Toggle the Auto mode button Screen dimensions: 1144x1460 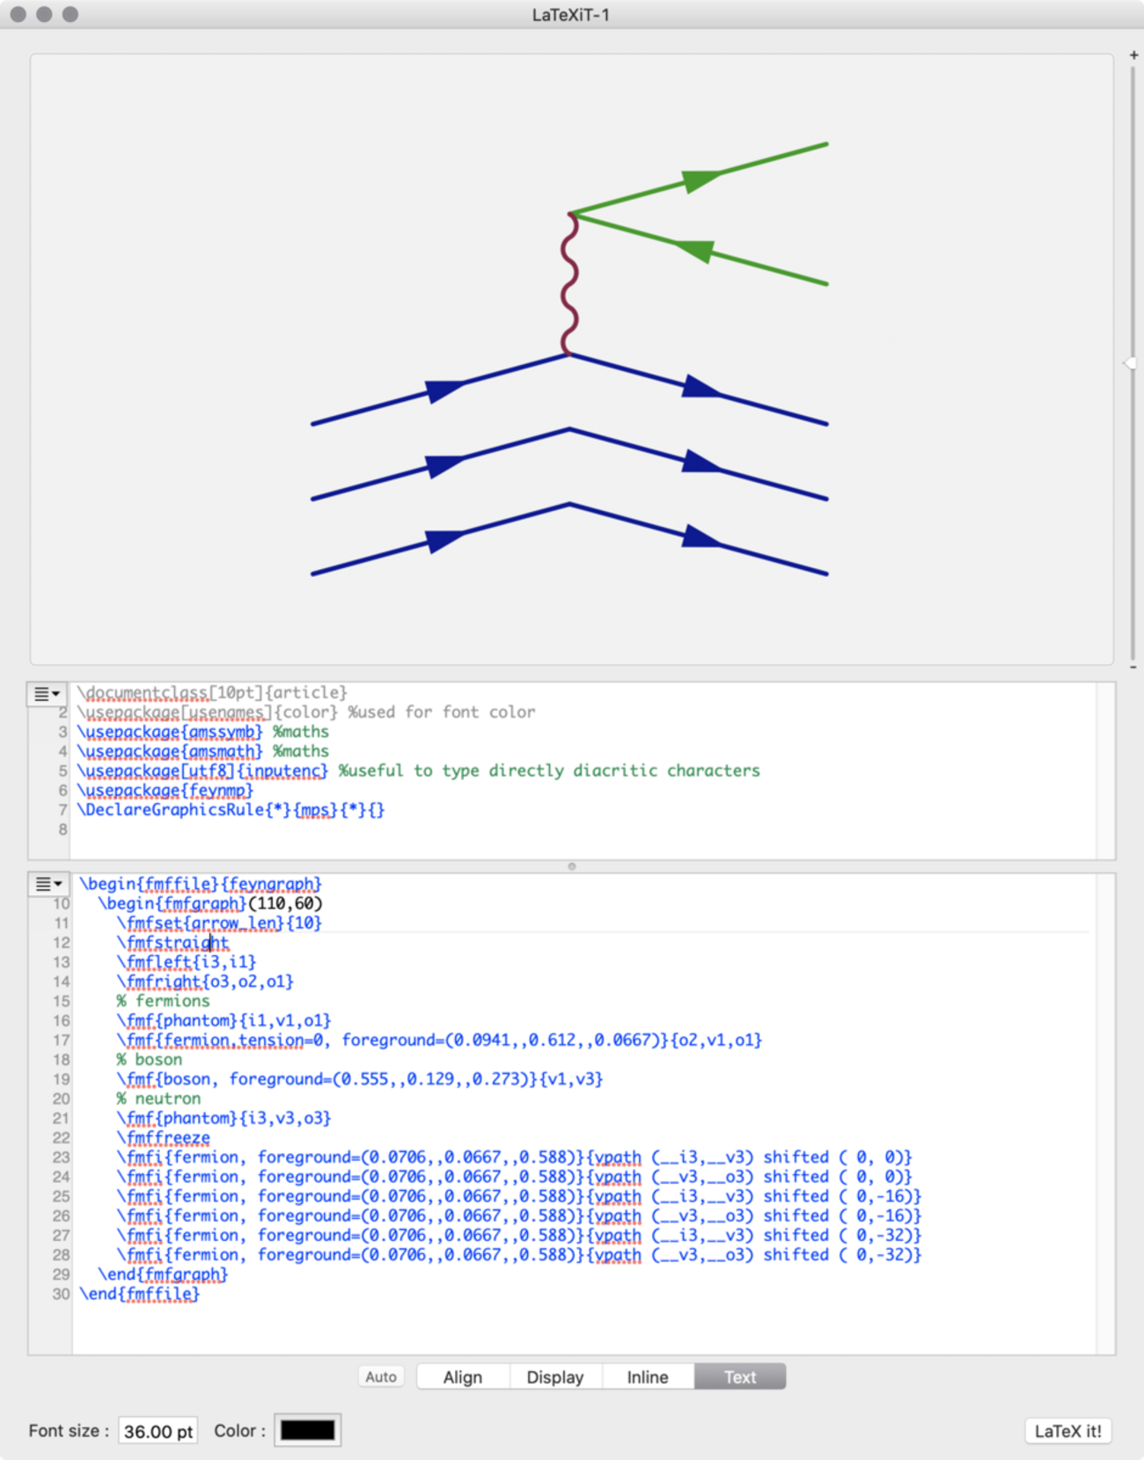click(x=381, y=1376)
